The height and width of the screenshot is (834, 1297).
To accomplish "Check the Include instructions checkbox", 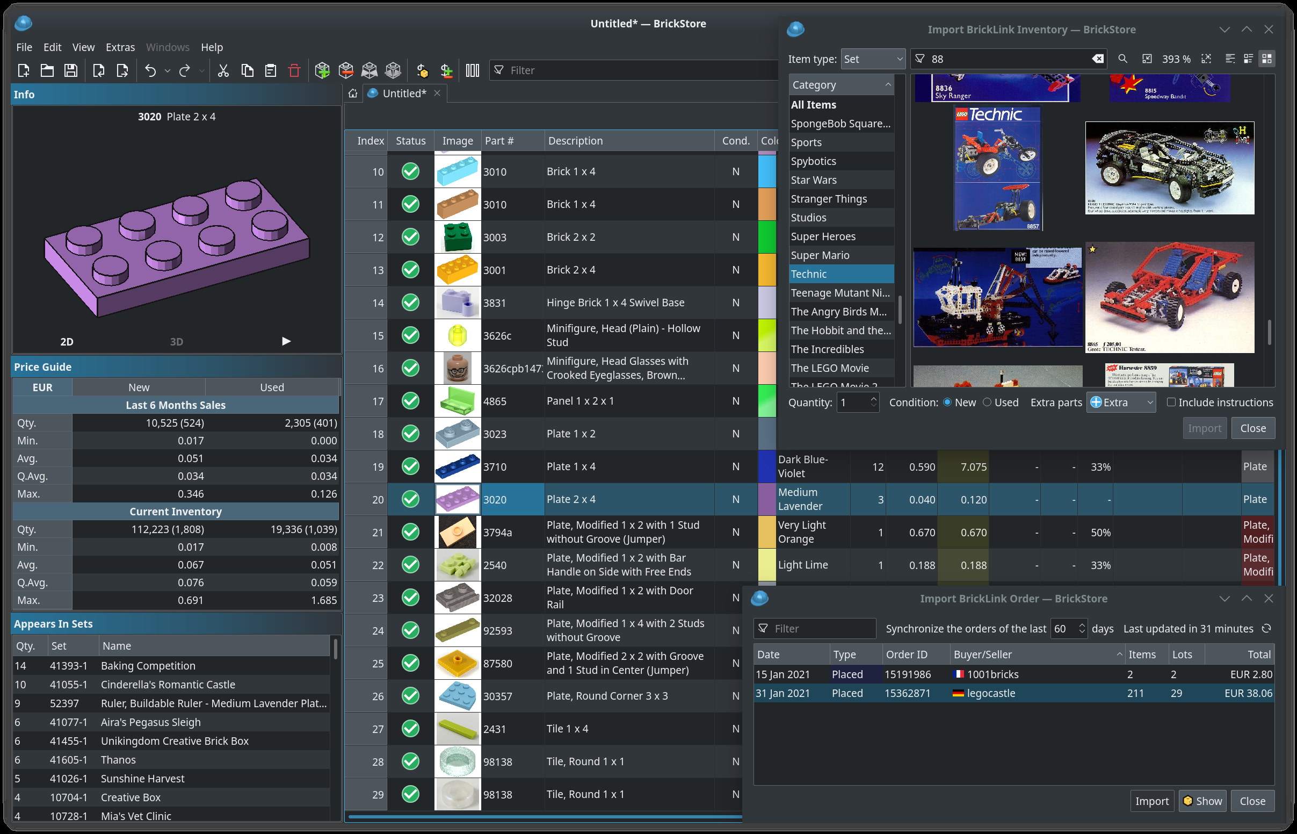I will [1171, 402].
